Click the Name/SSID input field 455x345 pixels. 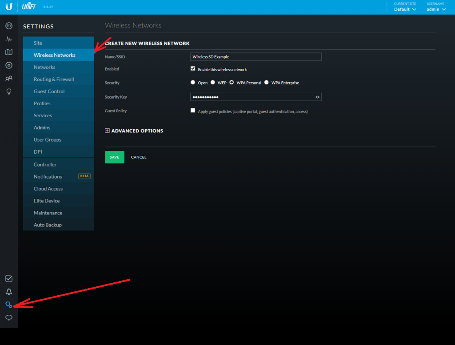click(x=255, y=57)
